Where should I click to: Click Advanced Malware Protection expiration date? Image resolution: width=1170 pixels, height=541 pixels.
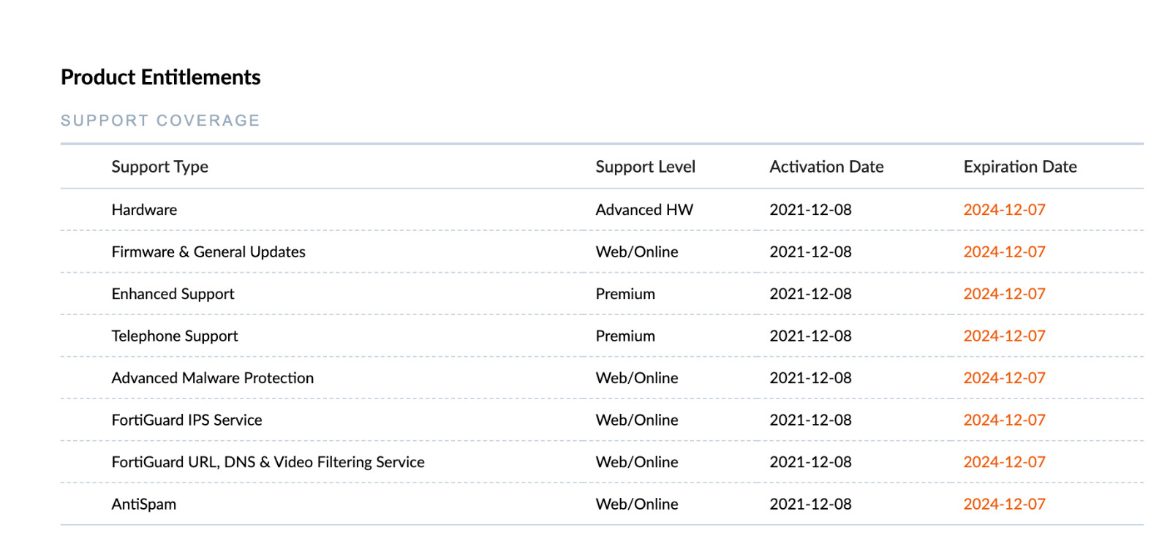point(1005,378)
